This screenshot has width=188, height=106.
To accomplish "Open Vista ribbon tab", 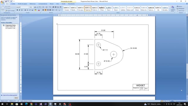I will [x=58, y=4].
